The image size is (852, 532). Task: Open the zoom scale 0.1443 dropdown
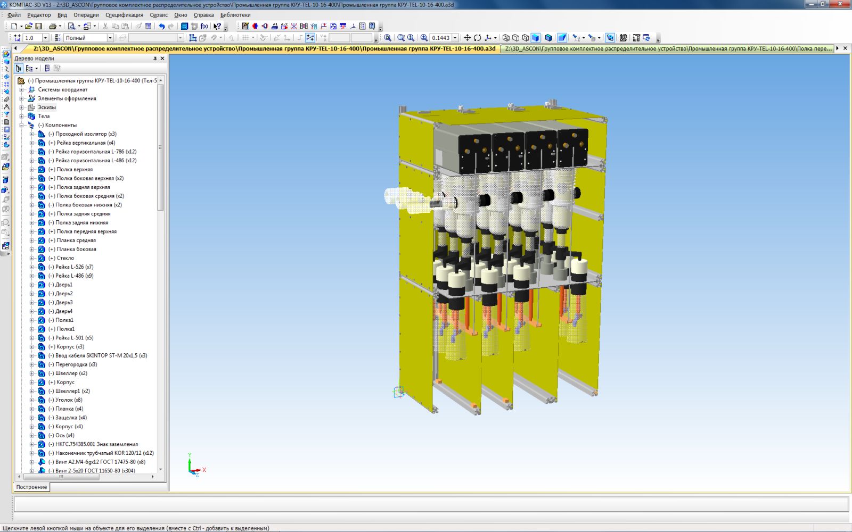pyautogui.click(x=455, y=38)
